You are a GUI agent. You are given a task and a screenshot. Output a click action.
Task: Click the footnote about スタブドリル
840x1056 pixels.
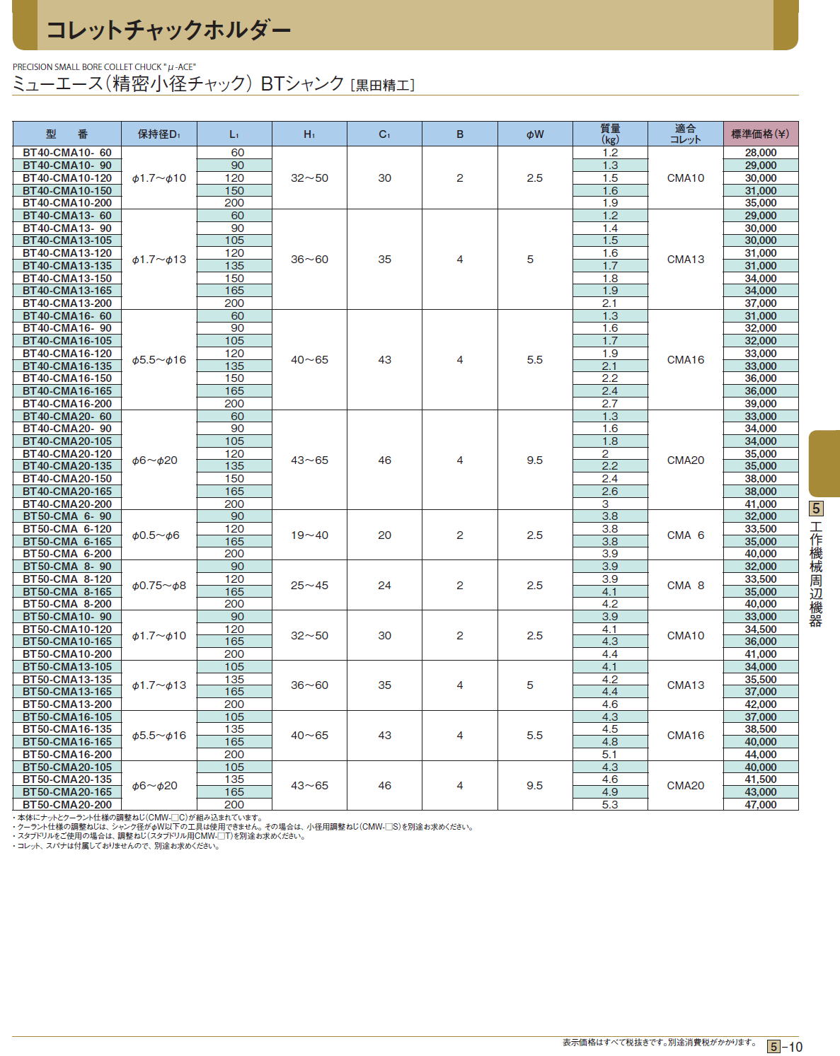click(159, 836)
